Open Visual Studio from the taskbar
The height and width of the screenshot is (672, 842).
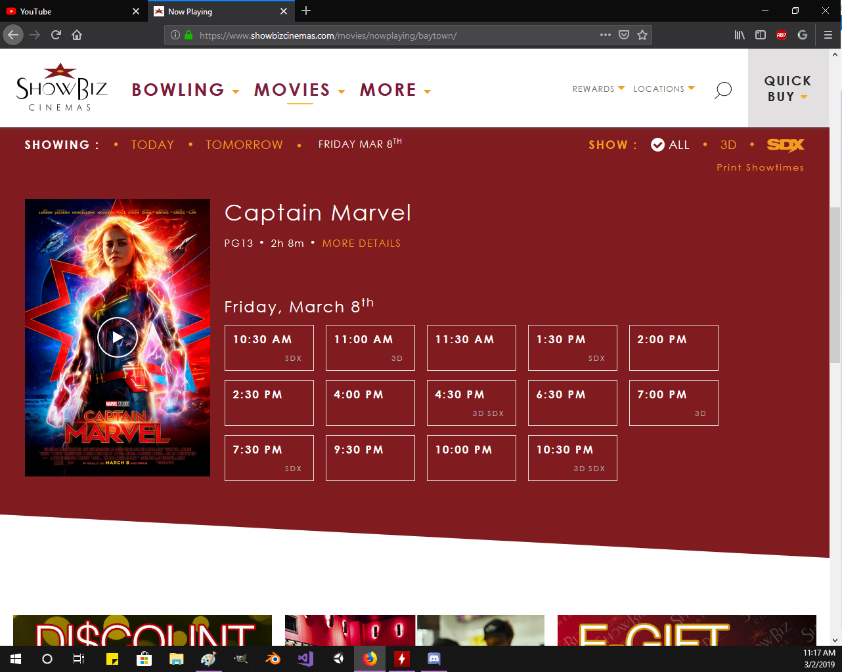(305, 659)
